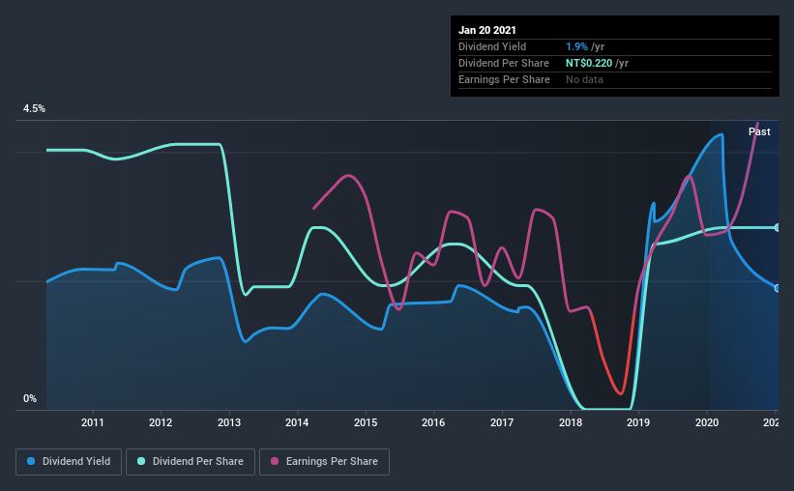The image size is (794, 491).
Task: Click the 2018 x-axis label
Action: click(571, 422)
